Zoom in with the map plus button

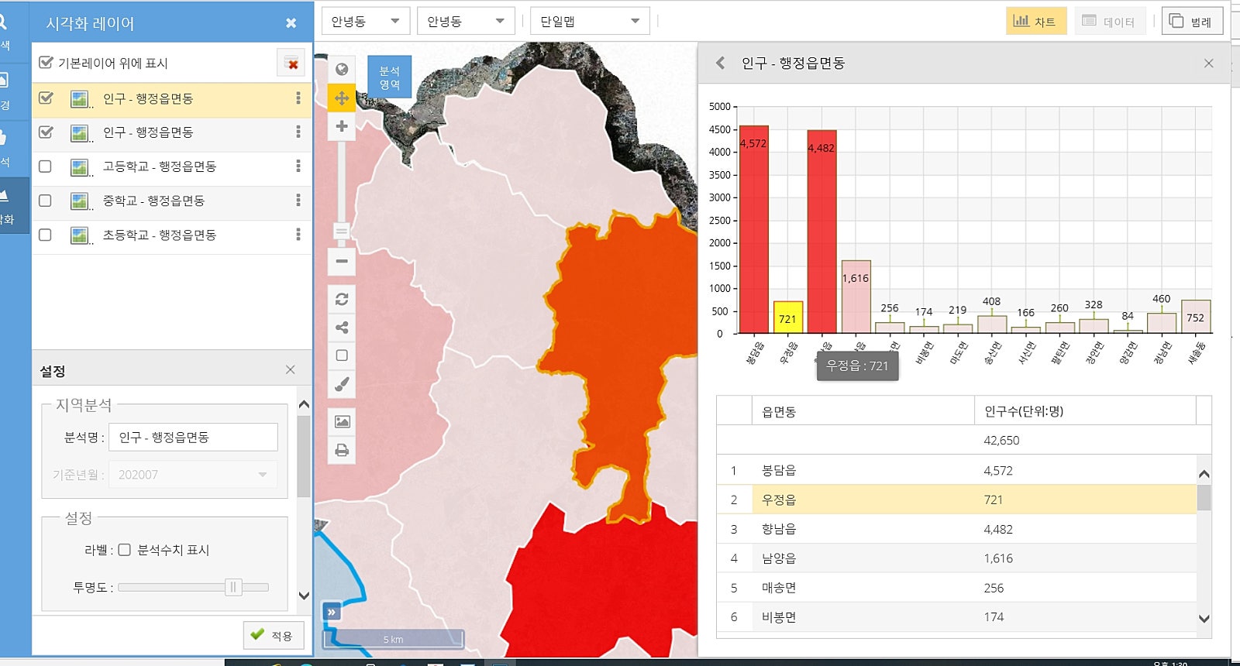(342, 126)
